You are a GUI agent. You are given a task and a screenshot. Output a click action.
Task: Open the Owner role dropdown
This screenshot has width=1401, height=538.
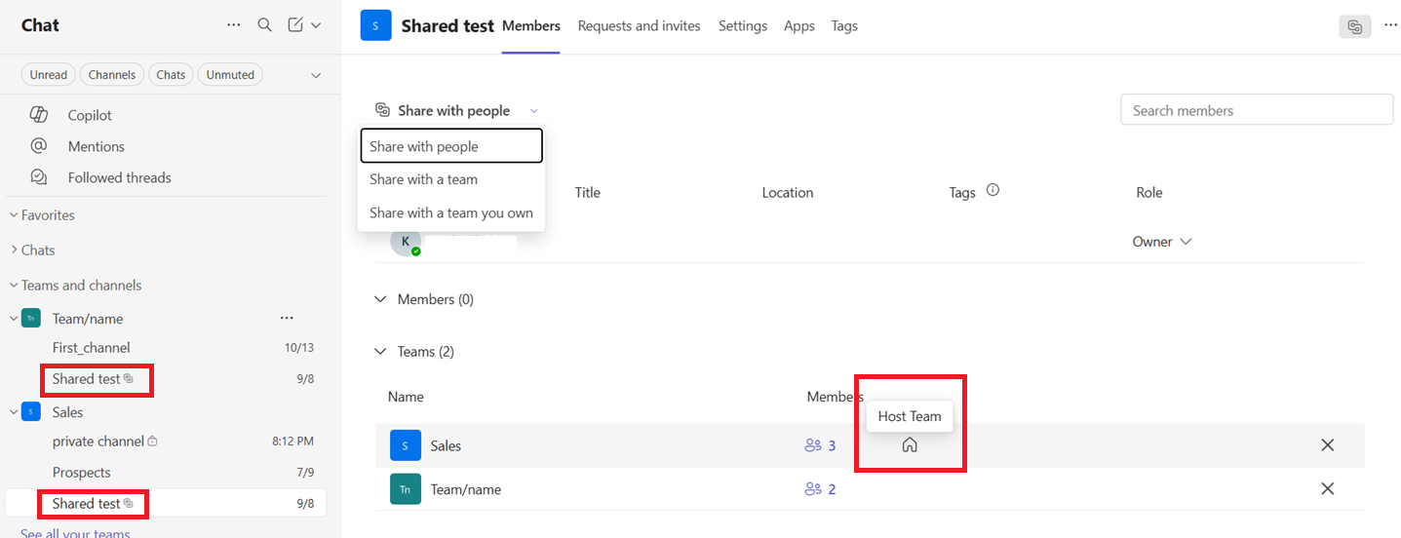point(1162,242)
